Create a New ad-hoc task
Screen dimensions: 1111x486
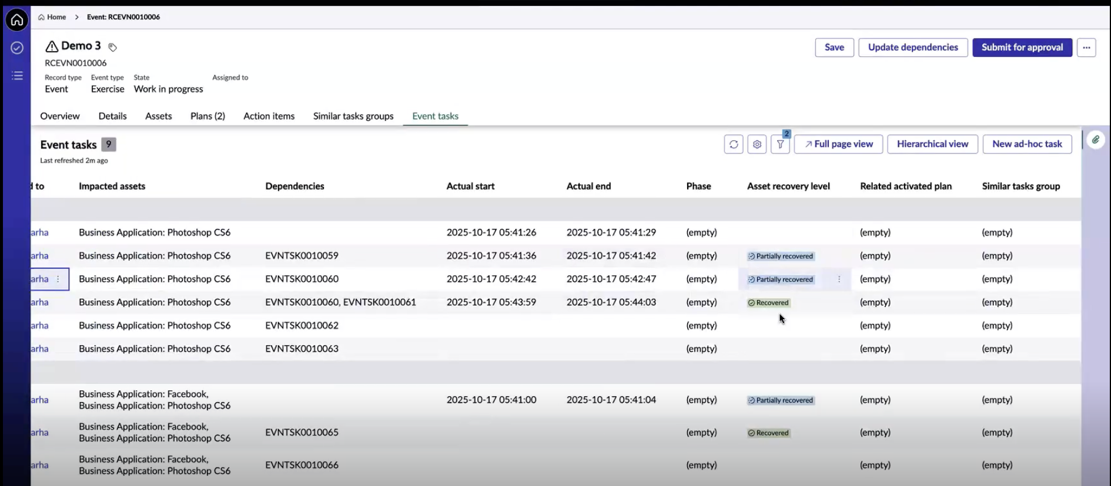(1027, 144)
